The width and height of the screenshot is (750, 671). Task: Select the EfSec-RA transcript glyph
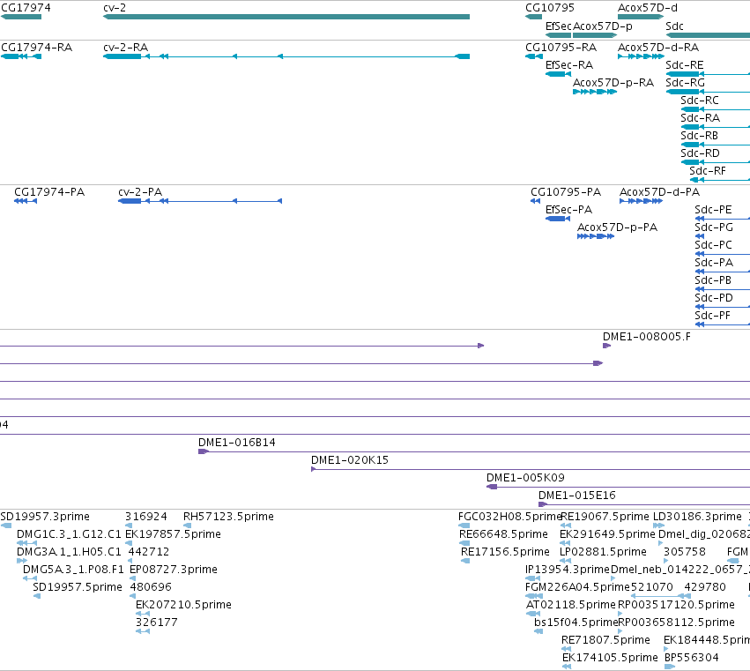(x=558, y=74)
